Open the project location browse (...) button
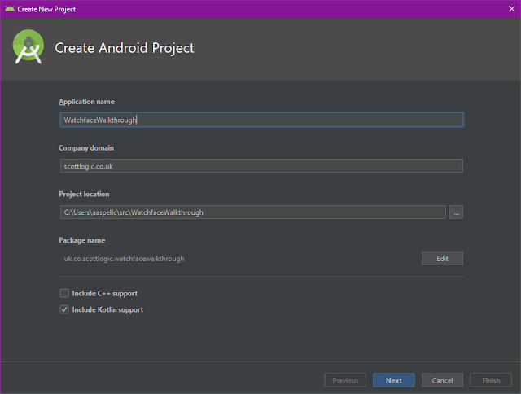The height and width of the screenshot is (394, 521). pyautogui.click(x=456, y=212)
